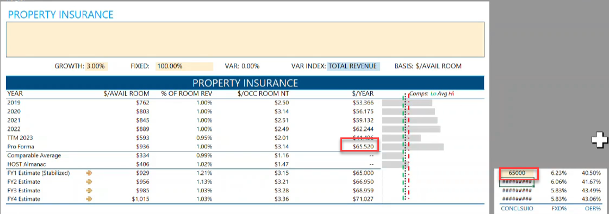The height and width of the screenshot is (214, 609).
Task: Click the Pro Forma gray bar chart
Action: tap(413, 147)
